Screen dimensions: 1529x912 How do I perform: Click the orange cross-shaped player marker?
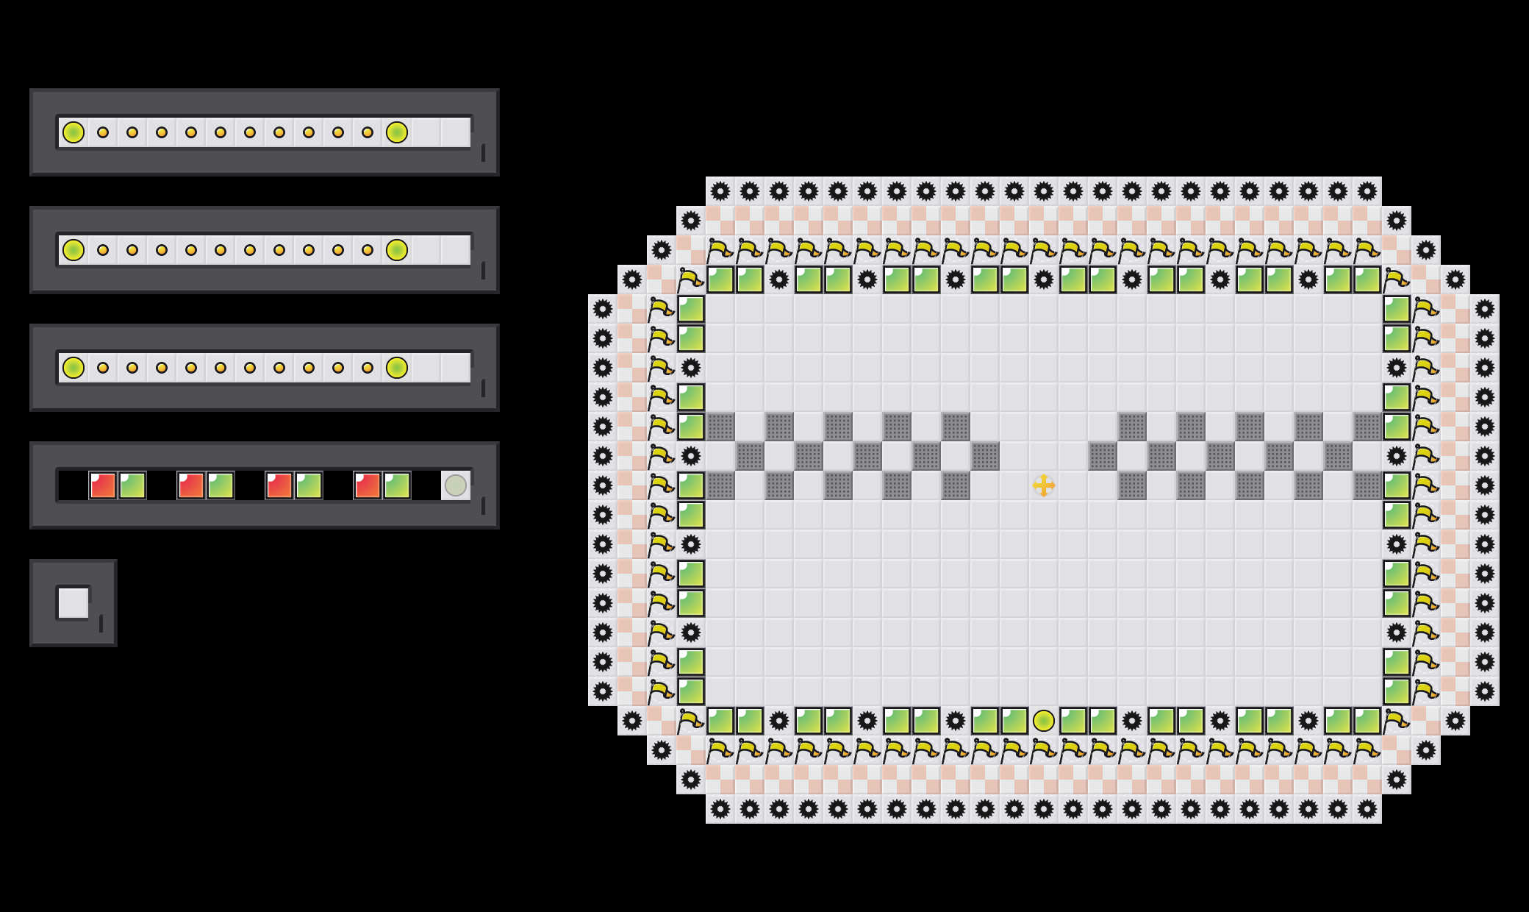pos(1044,485)
